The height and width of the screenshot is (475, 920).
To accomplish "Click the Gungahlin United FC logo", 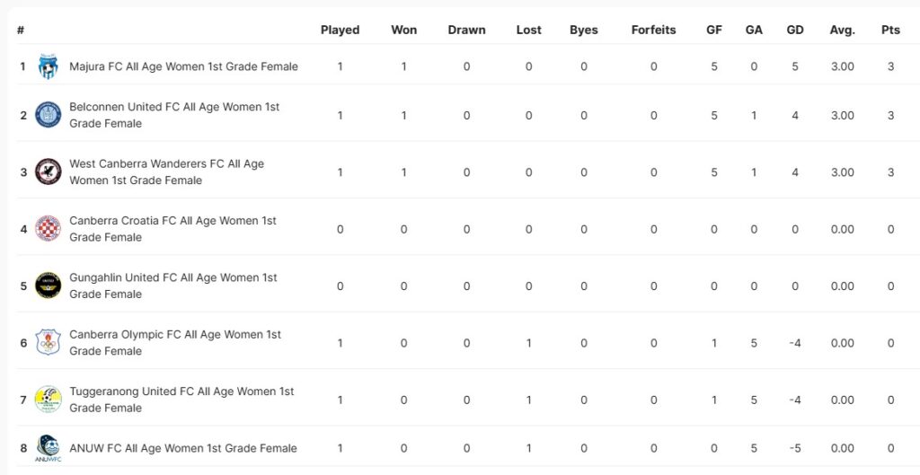I will [x=48, y=286].
